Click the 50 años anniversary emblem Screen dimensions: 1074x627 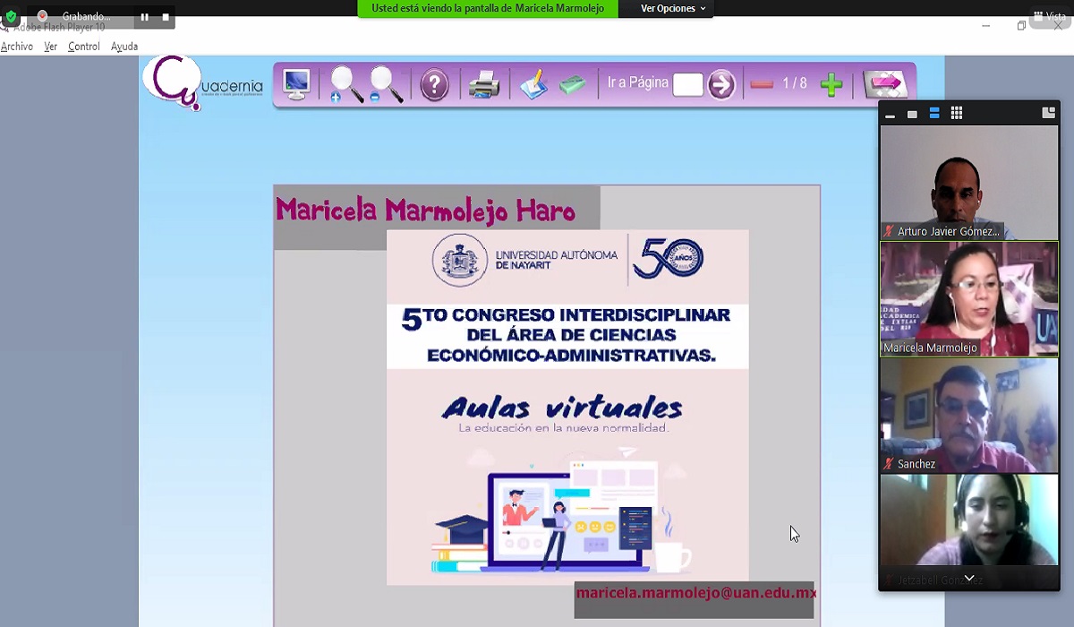tap(669, 258)
